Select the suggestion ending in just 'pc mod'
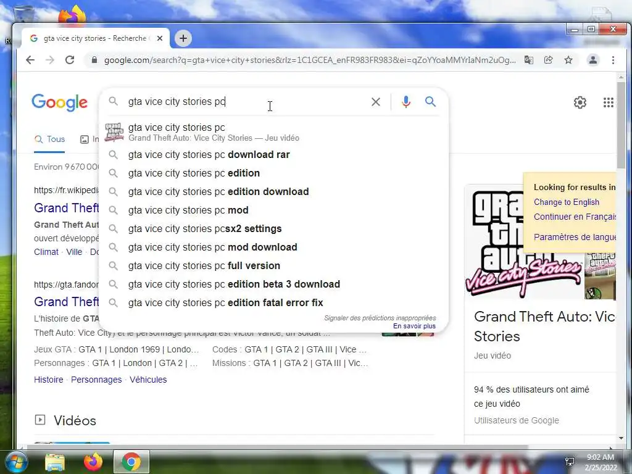The width and height of the screenshot is (632, 474). tap(273, 210)
